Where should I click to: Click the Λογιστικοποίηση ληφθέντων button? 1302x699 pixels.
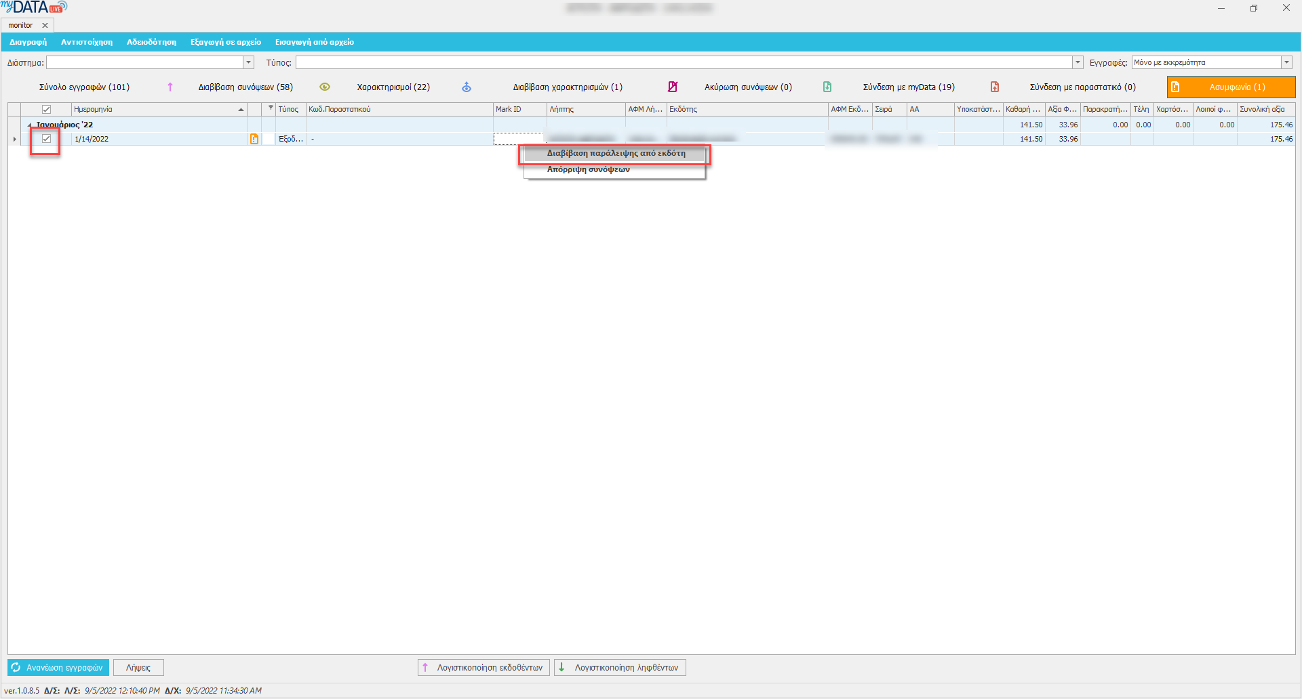click(x=620, y=667)
